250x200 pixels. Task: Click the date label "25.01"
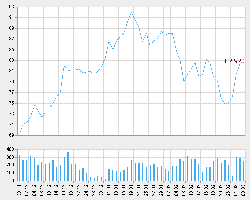[x=146, y=190]
